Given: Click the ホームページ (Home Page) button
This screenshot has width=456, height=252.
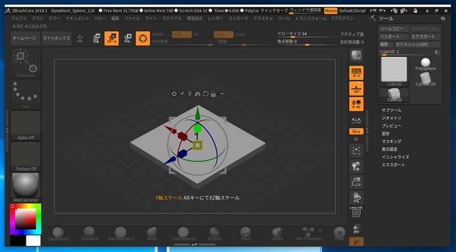Looking at the screenshot, I should click(x=25, y=38).
